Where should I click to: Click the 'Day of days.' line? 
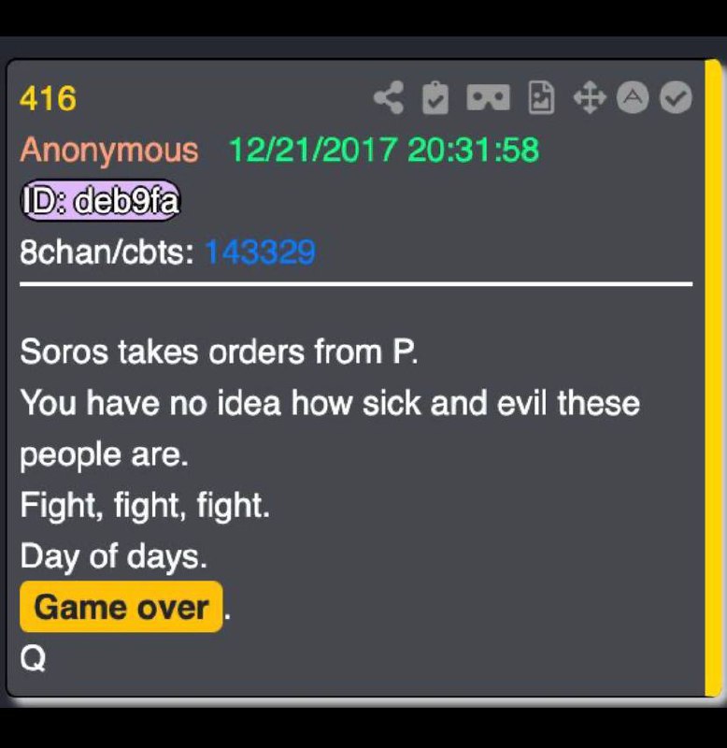coord(113,556)
